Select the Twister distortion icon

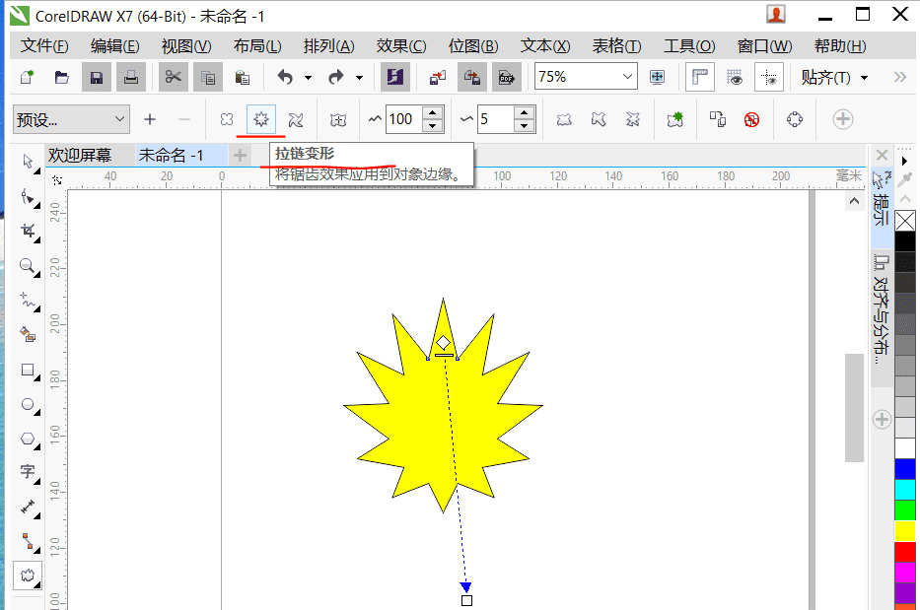click(x=295, y=119)
